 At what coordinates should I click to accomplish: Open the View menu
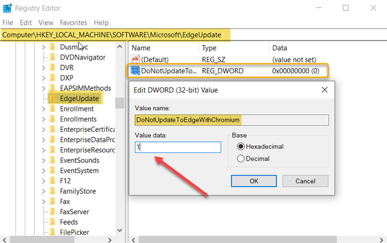46,23
